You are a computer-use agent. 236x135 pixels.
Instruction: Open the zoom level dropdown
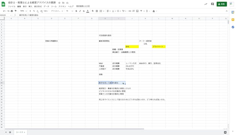pos(23,11)
